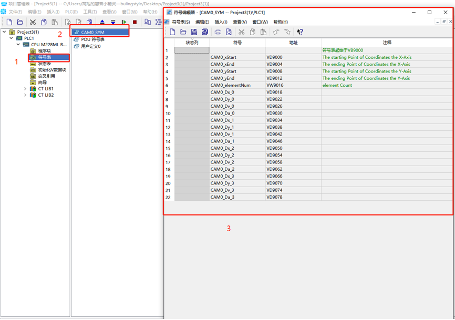Select 向导 in project tree
Viewport: 455px width, 320px height.
click(43, 82)
